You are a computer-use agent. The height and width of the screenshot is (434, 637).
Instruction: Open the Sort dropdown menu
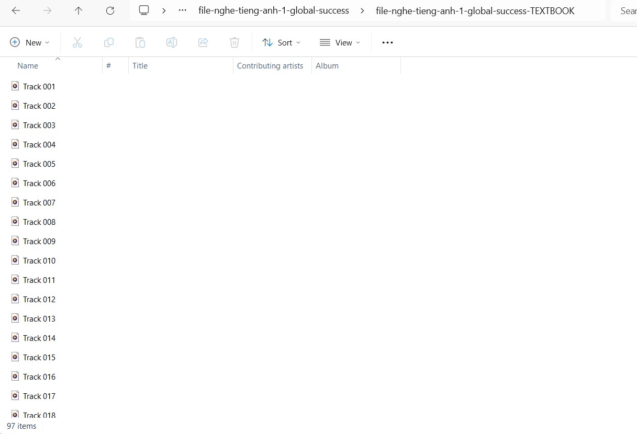pyautogui.click(x=281, y=42)
